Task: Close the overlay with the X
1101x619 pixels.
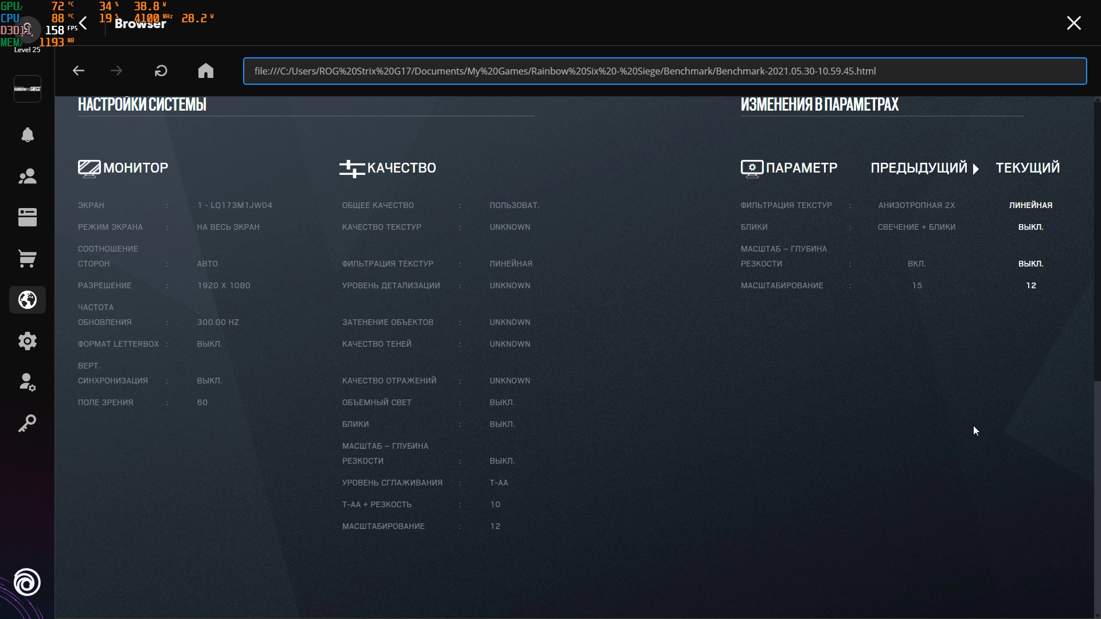Action: (1073, 23)
